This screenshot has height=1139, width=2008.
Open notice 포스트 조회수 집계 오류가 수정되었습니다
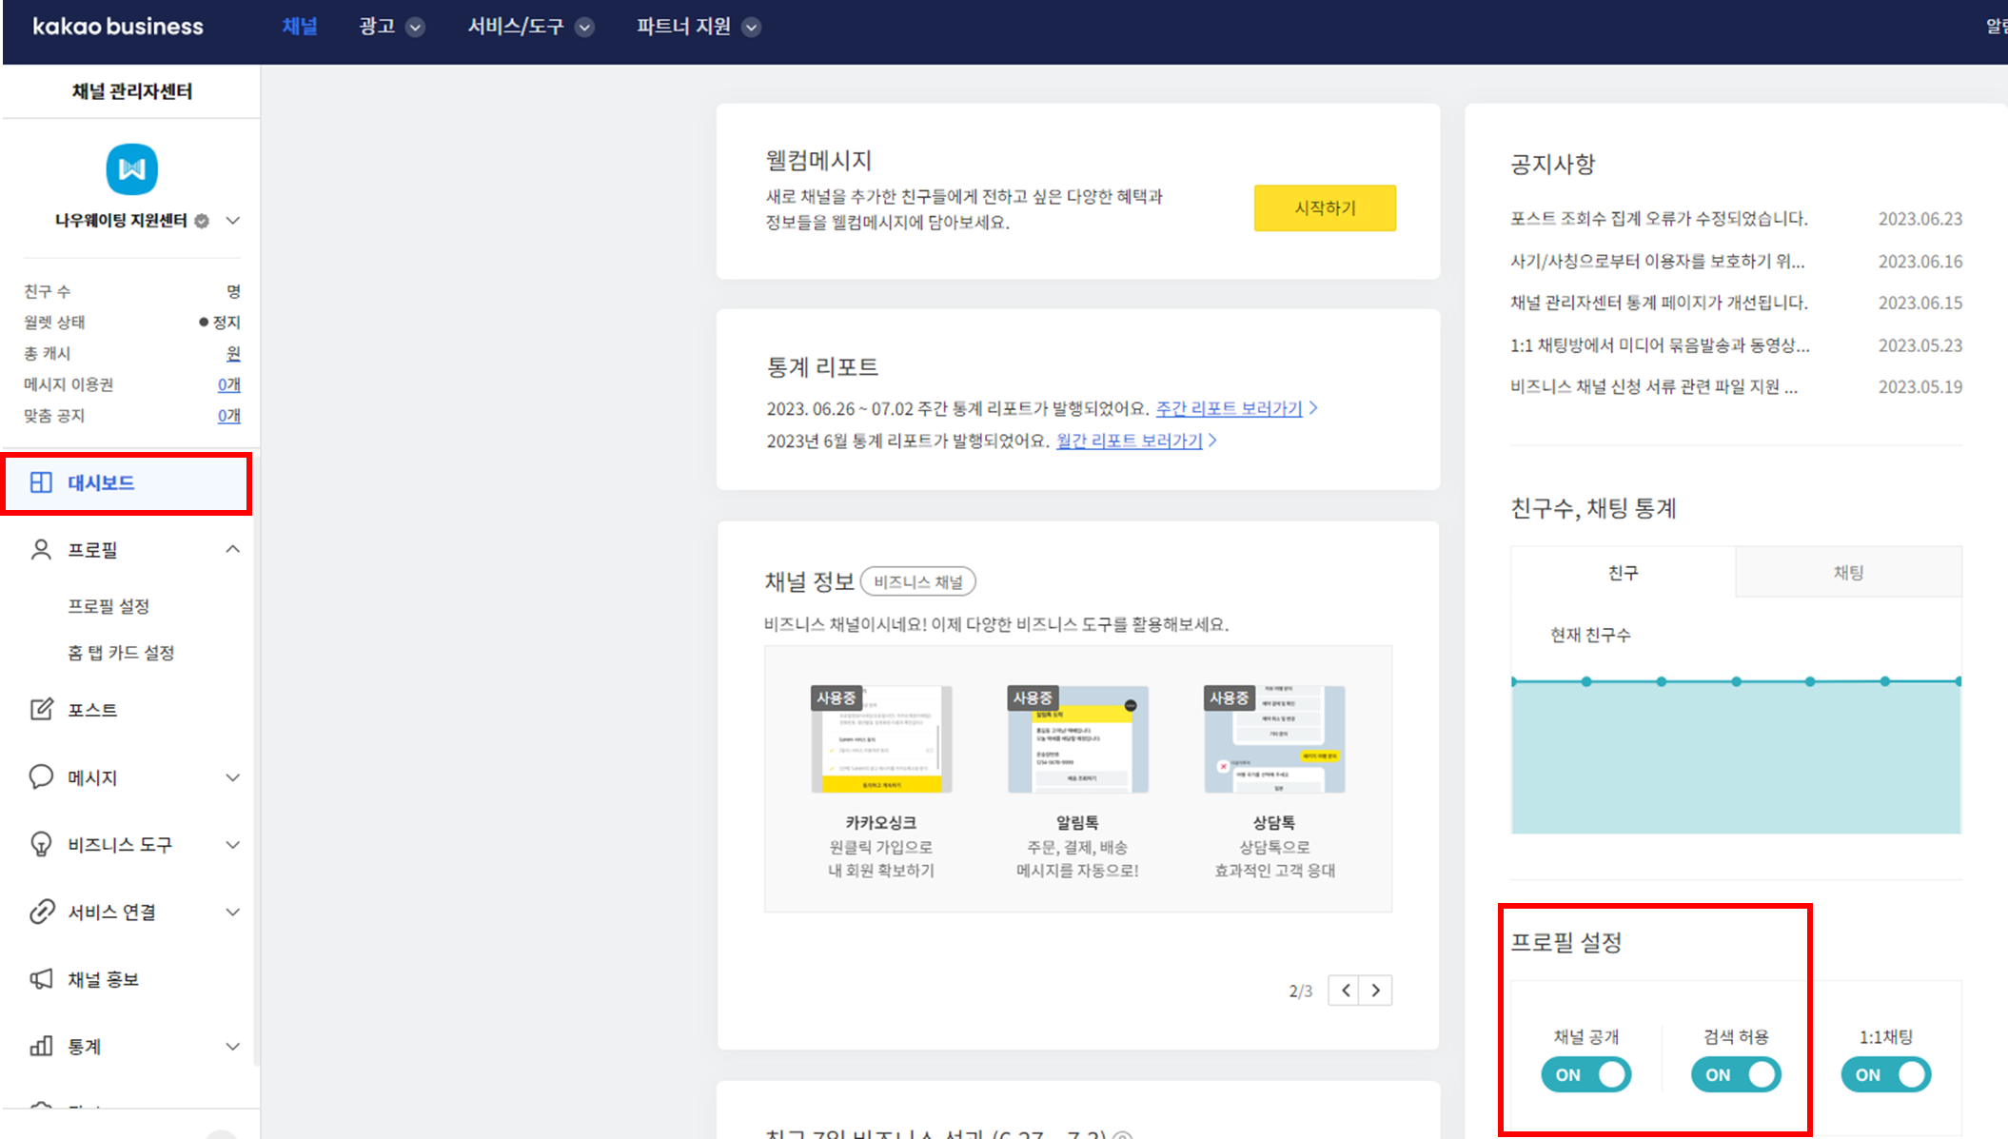(1659, 219)
